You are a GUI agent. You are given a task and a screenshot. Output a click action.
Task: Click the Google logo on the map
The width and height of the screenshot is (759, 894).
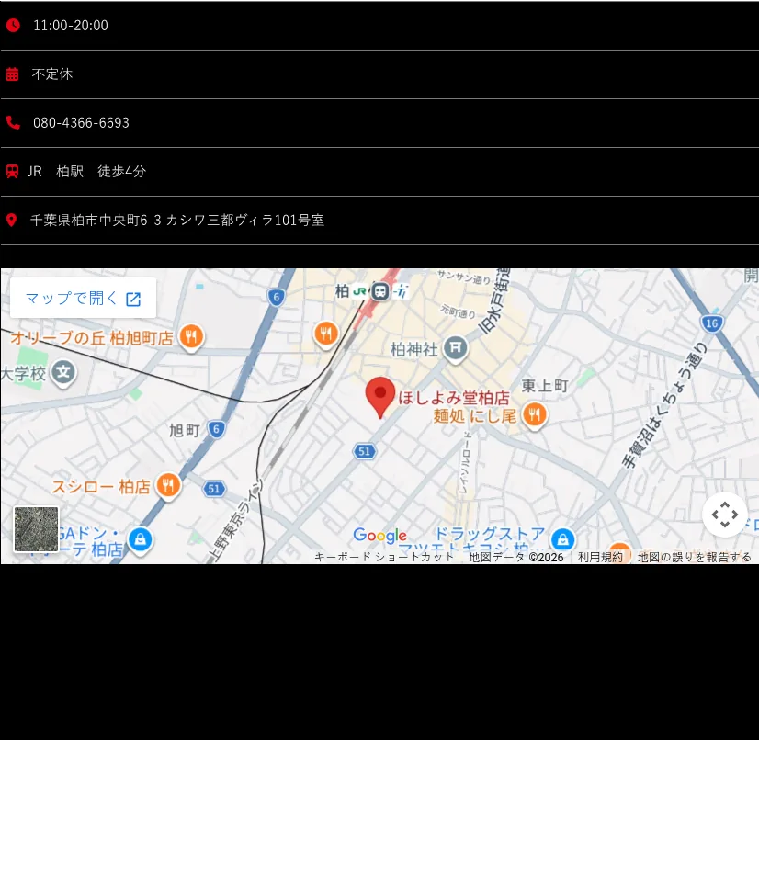tap(379, 536)
